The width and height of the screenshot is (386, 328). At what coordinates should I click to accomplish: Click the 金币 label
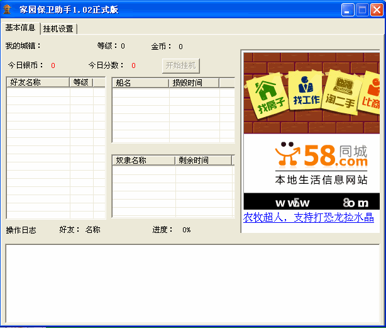tap(161, 47)
